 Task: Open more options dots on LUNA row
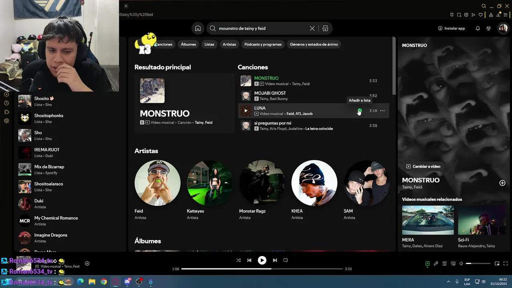point(382,111)
